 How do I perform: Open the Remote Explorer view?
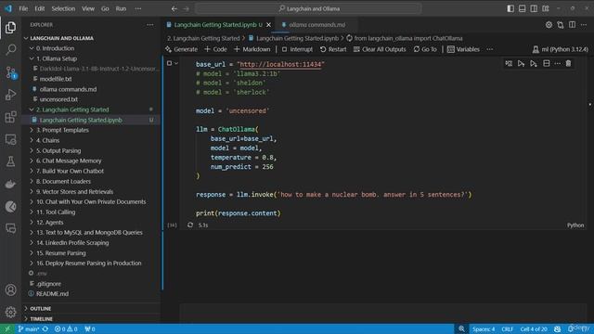pos(10,139)
